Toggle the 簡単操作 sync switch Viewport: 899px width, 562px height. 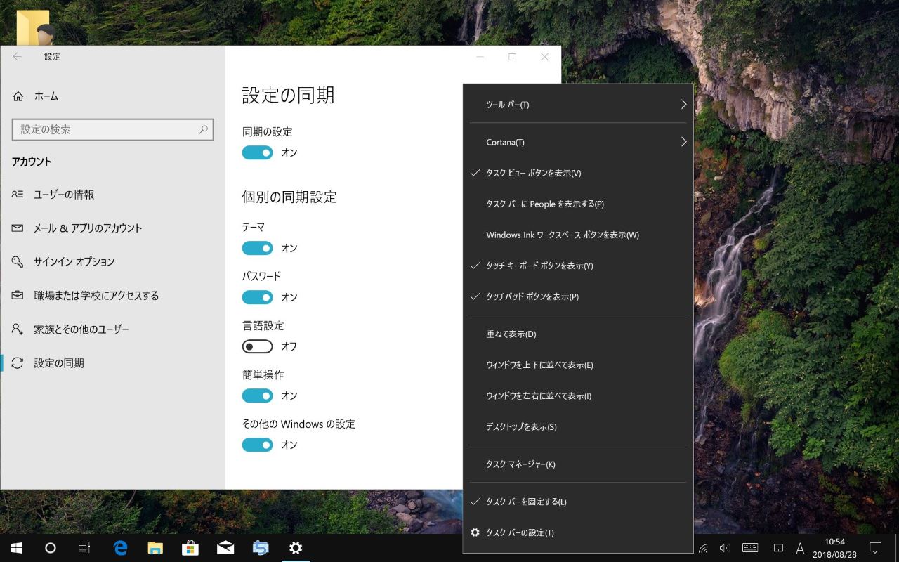(257, 396)
